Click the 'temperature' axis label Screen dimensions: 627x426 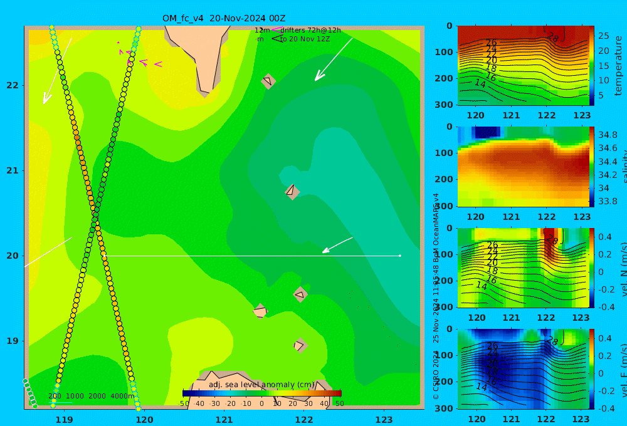tap(618, 66)
